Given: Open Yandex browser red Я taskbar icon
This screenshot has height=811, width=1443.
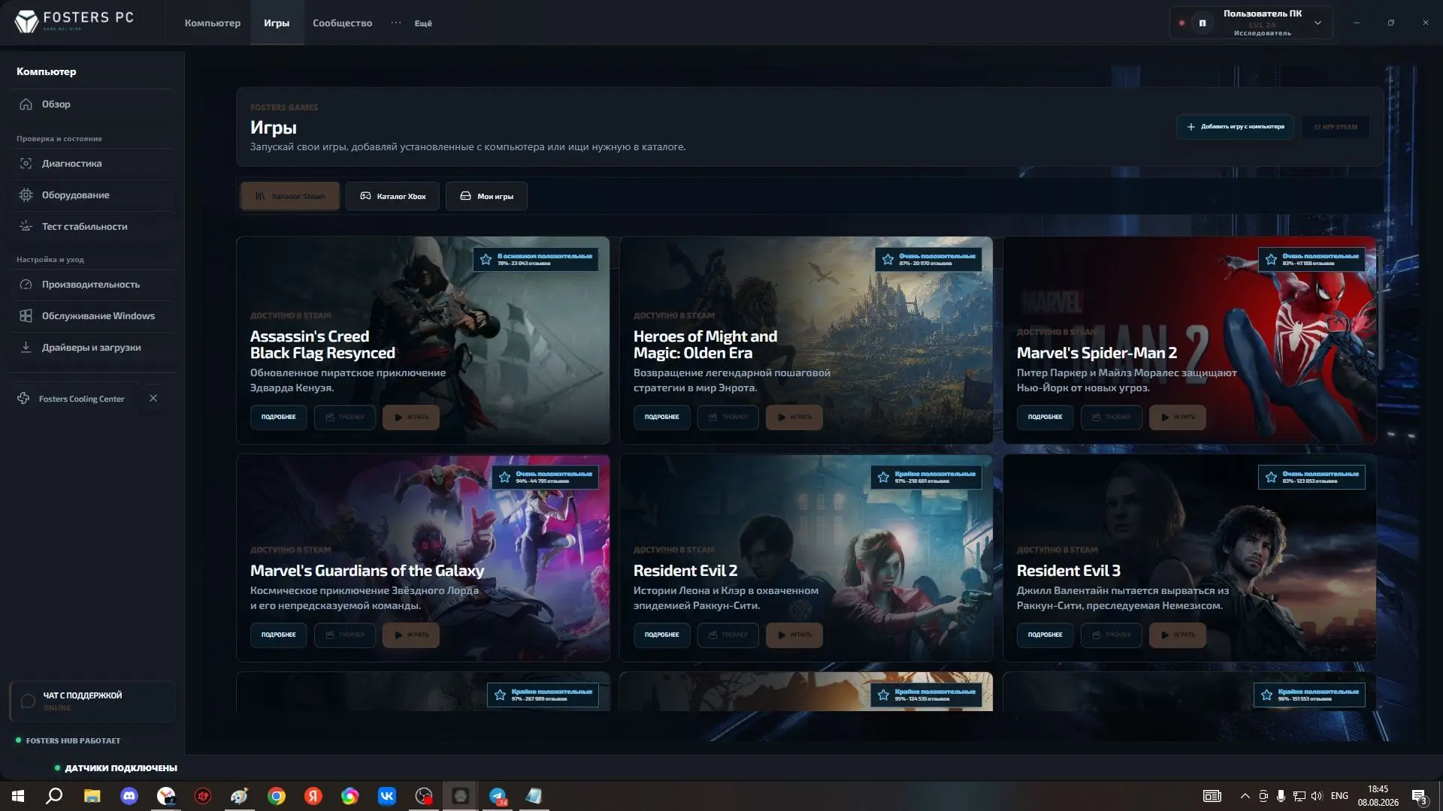Looking at the screenshot, I should 313,796.
